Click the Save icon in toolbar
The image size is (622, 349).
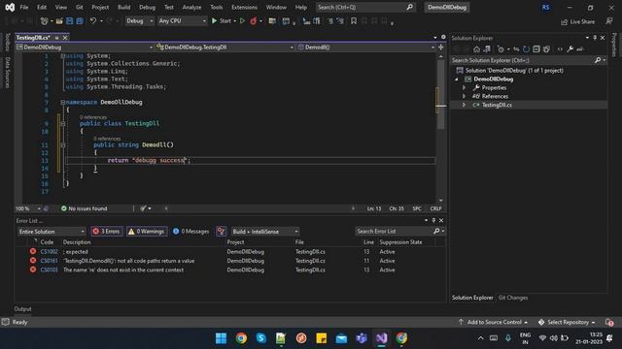[69, 21]
